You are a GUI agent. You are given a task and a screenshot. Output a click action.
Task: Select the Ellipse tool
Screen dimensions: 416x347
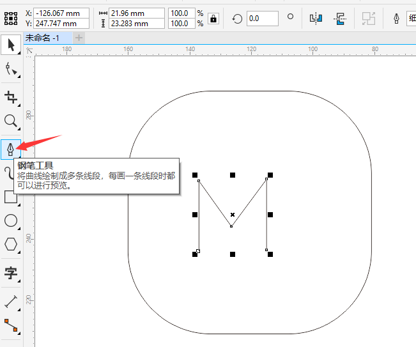[11, 220]
